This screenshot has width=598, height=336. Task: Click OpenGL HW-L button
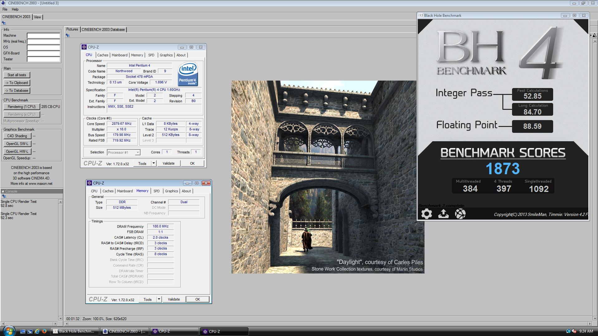pos(17,152)
